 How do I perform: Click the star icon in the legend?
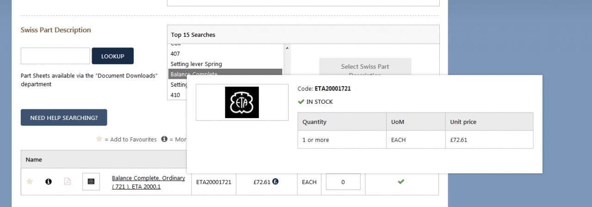[99, 139]
